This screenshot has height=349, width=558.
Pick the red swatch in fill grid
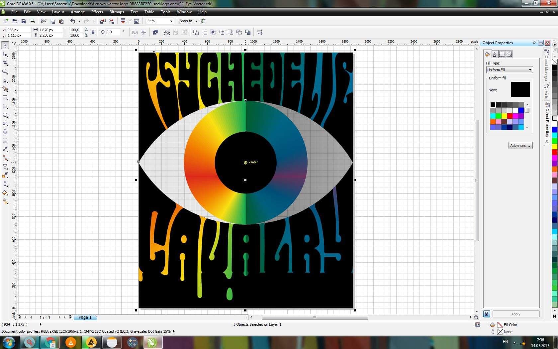(510, 116)
